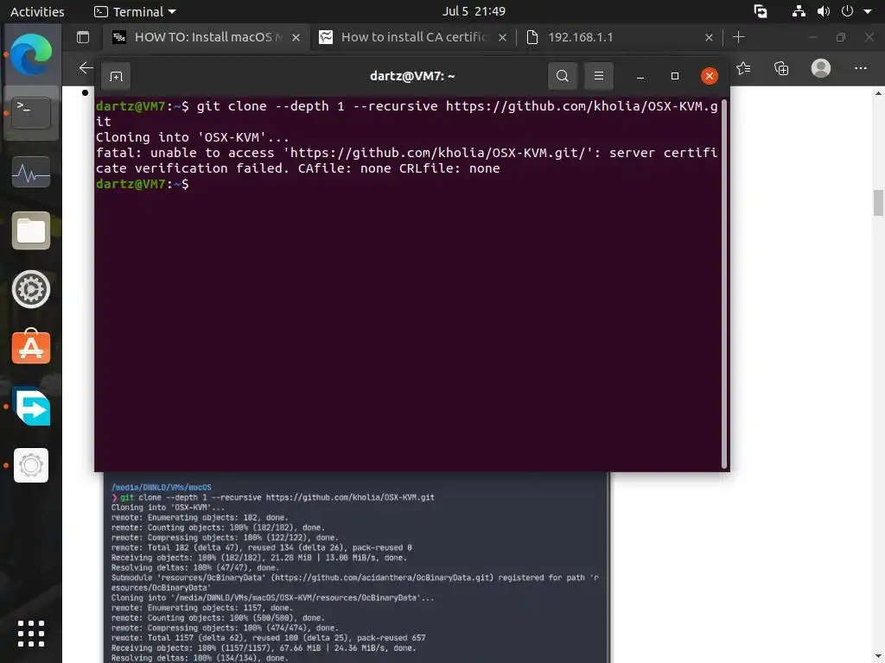This screenshot has width=885, height=663.
Task: Click the scroll-down arrow of the Edge page
Action: 878,656
